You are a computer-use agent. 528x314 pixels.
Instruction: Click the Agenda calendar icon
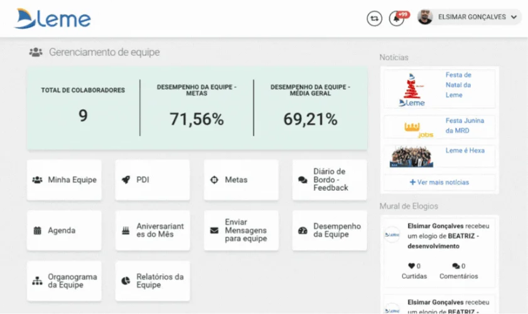coord(37,230)
